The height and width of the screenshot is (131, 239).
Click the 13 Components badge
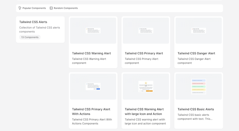pyautogui.click(x=30, y=37)
